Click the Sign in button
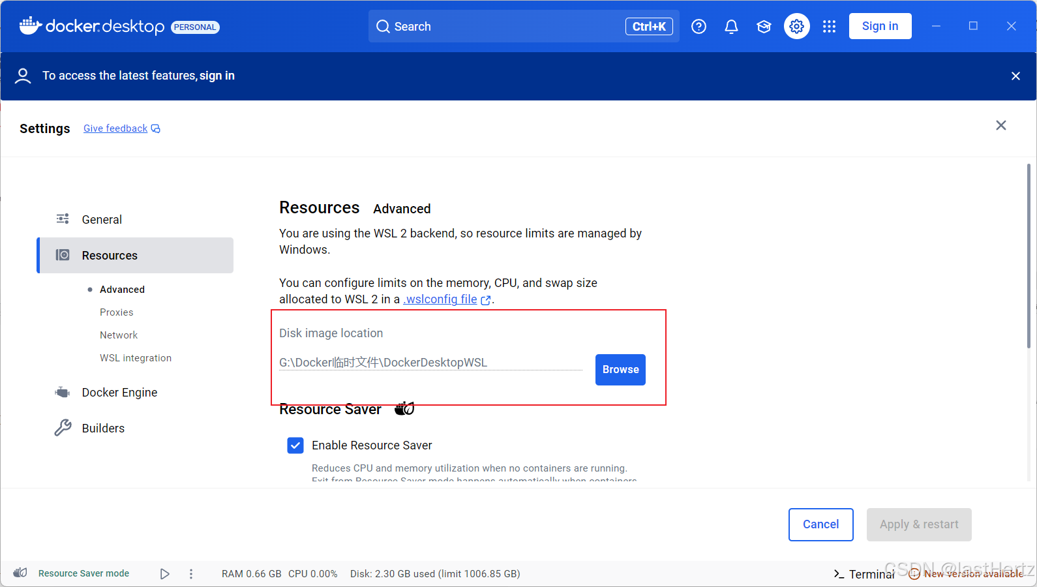The height and width of the screenshot is (587, 1037). tap(880, 26)
